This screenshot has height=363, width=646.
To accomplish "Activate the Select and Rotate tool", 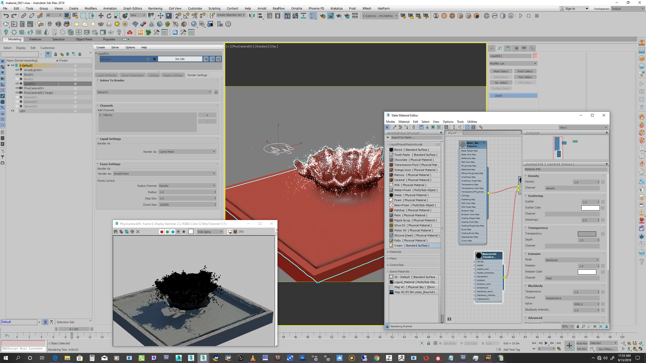I will [109, 16].
